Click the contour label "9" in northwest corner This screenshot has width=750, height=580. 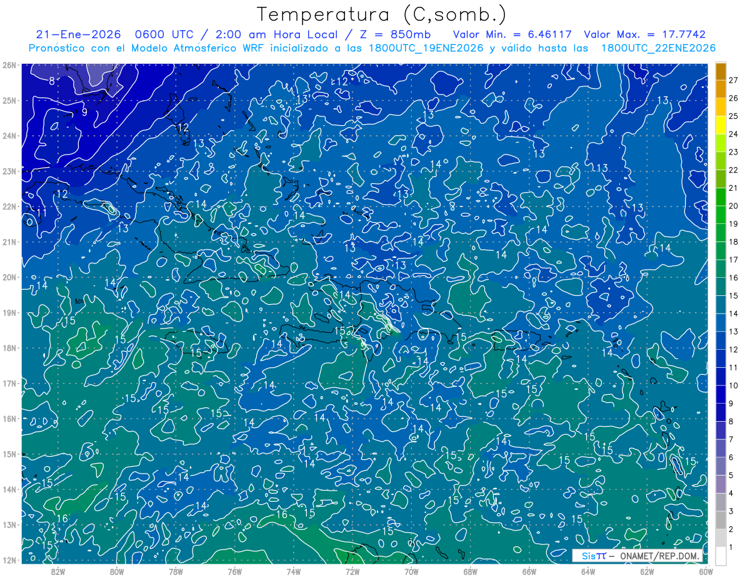[84, 113]
